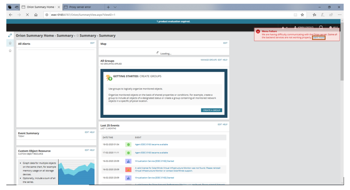Click the Menu Failure red error icon
Image resolution: width=350 pixels, height=190 pixels.
coord(258,32)
